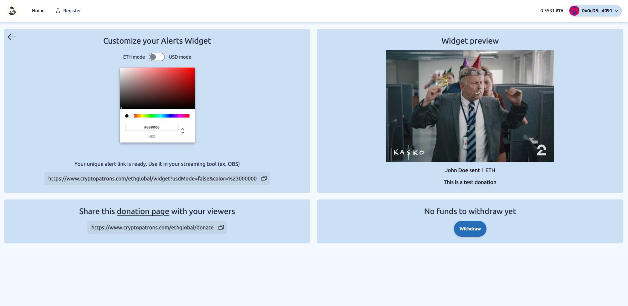Click the 'John Doe sent 1 ETH' text
628x306 pixels.
(470, 170)
